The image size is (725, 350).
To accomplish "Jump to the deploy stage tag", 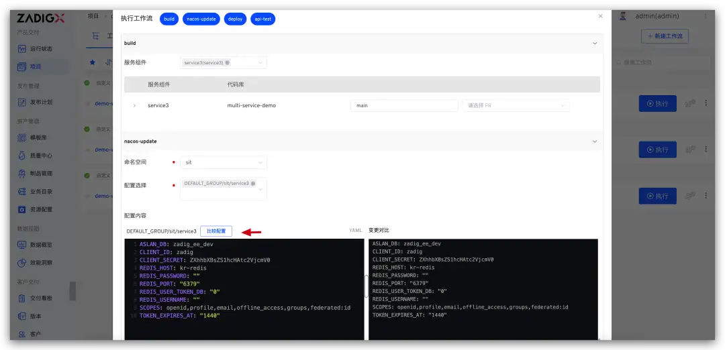I will 236,19.
